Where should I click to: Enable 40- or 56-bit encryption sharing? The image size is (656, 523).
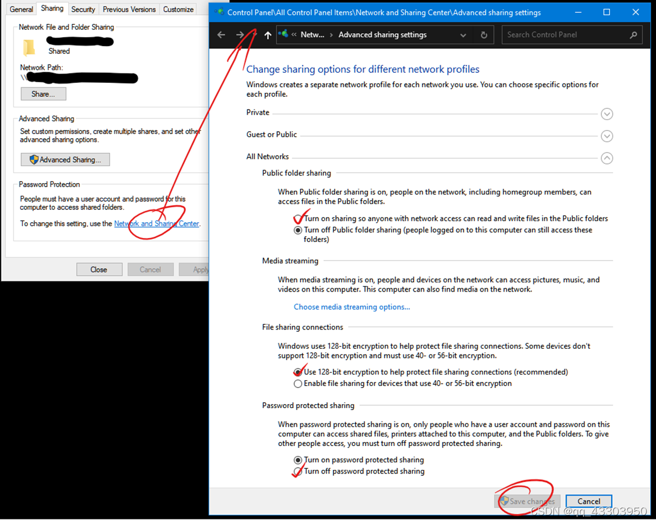[x=298, y=384]
